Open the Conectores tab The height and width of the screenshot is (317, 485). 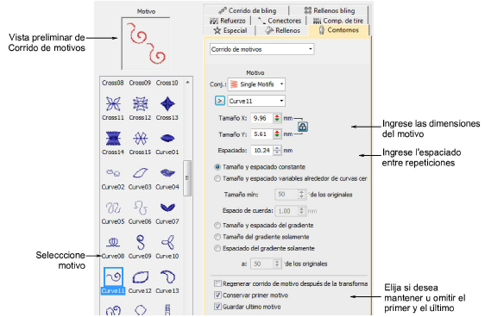point(280,21)
